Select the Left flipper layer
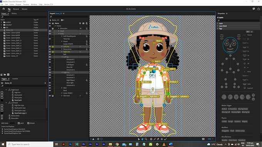The image size is (262, 147). [x=70, y=64]
